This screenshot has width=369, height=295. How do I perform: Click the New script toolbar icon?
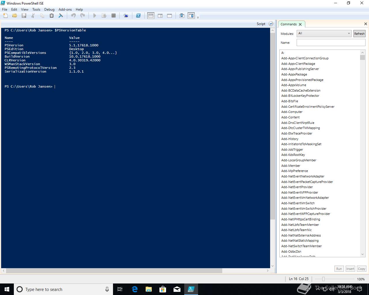(5, 16)
